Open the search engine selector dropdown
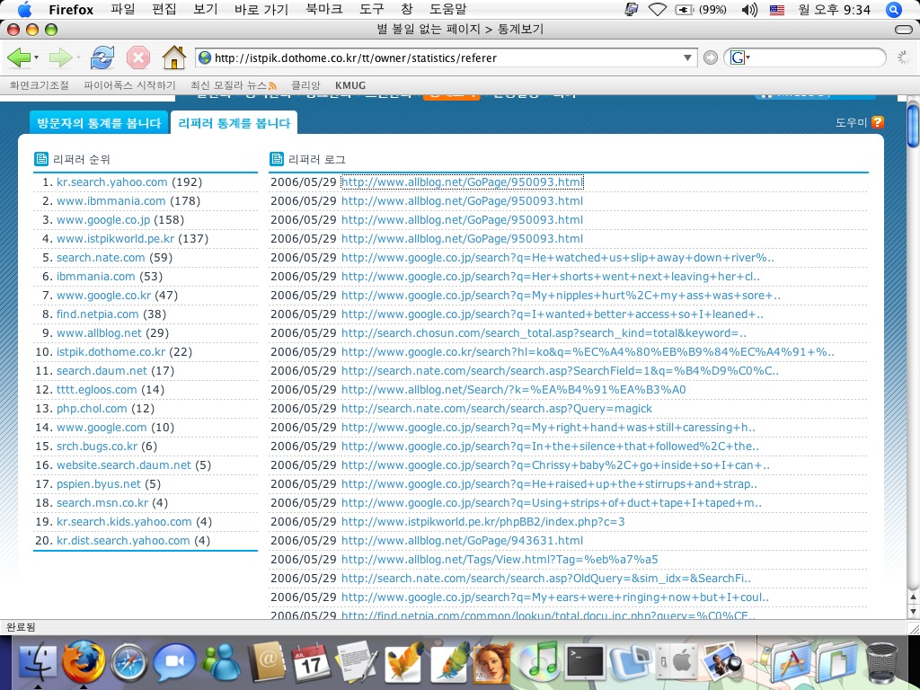 tap(741, 58)
